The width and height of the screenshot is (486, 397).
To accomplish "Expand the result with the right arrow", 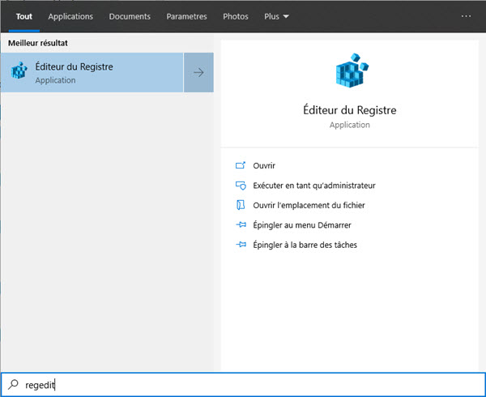I will pos(198,73).
